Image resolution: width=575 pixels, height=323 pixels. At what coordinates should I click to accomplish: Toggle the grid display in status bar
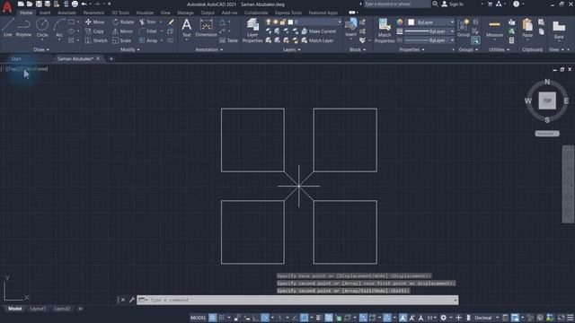click(x=212, y=318)
